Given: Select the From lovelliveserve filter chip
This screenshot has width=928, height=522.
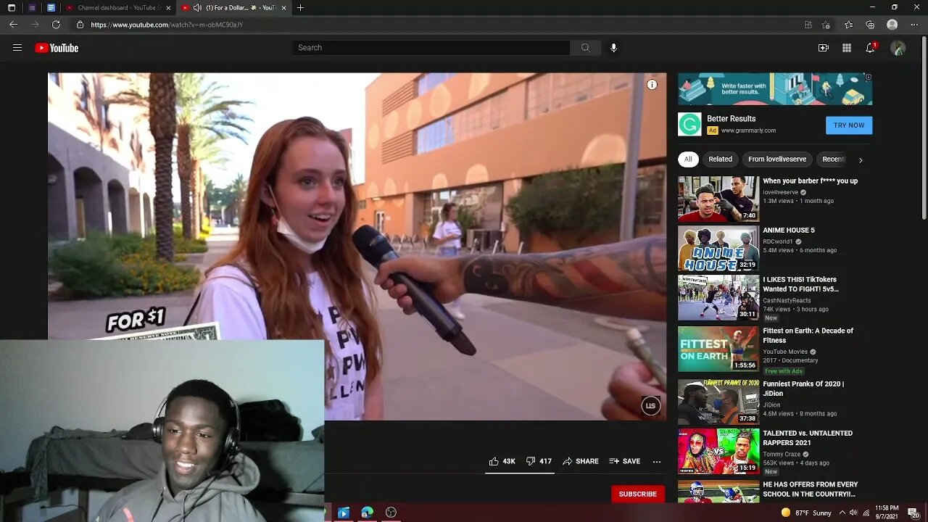Looking at the screenshot, I should (777, 159).
